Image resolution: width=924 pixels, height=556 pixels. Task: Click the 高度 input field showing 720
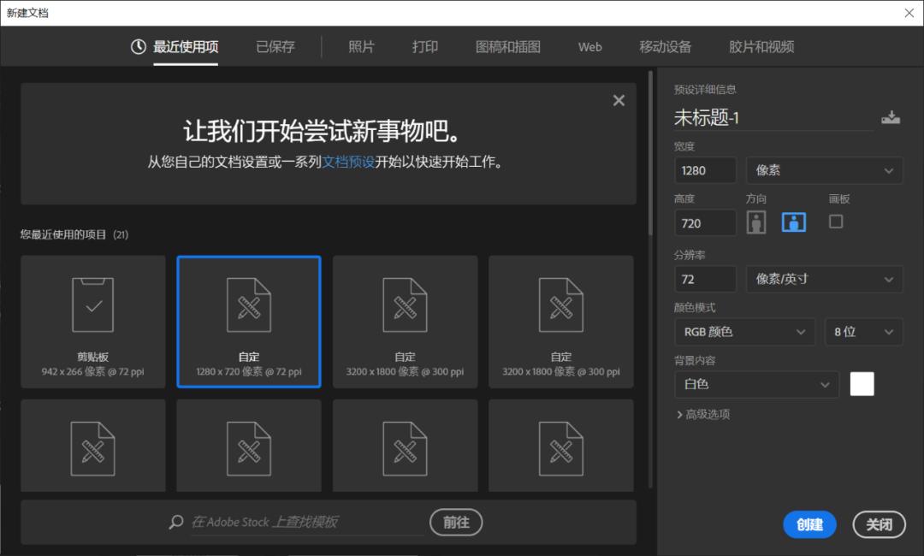click(x=705, y=222)
